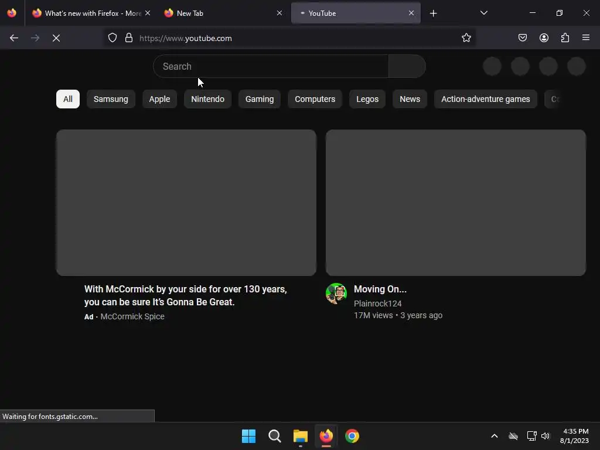The width and height of the screenshot is (600, 450).
Task: Open the Extensions puzzle icon
Action: (x=565, y=38)
